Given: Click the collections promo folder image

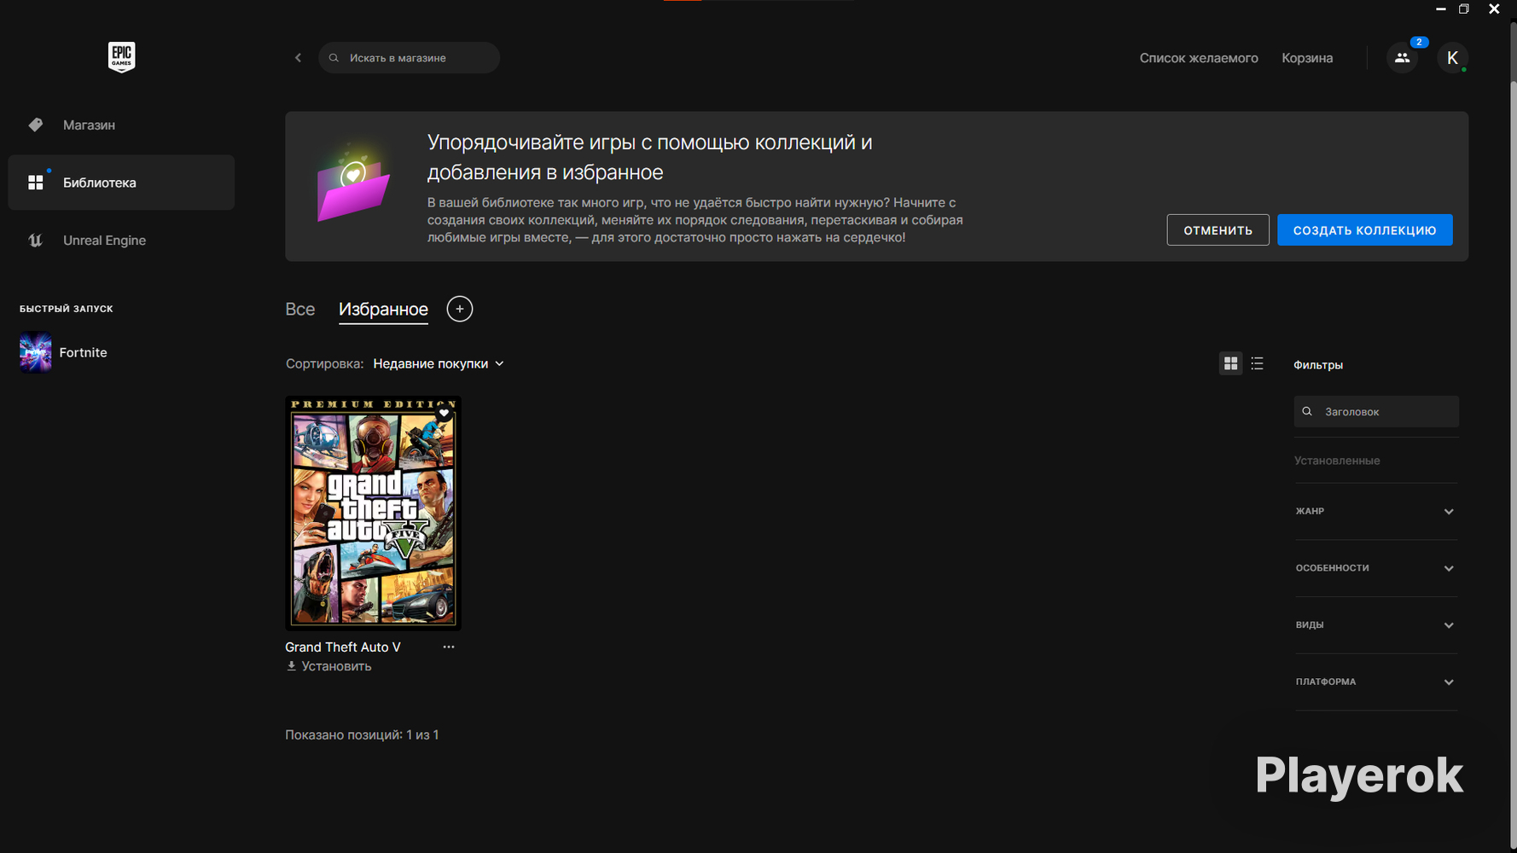Looking at the screenshot, I should pos(352,187).
